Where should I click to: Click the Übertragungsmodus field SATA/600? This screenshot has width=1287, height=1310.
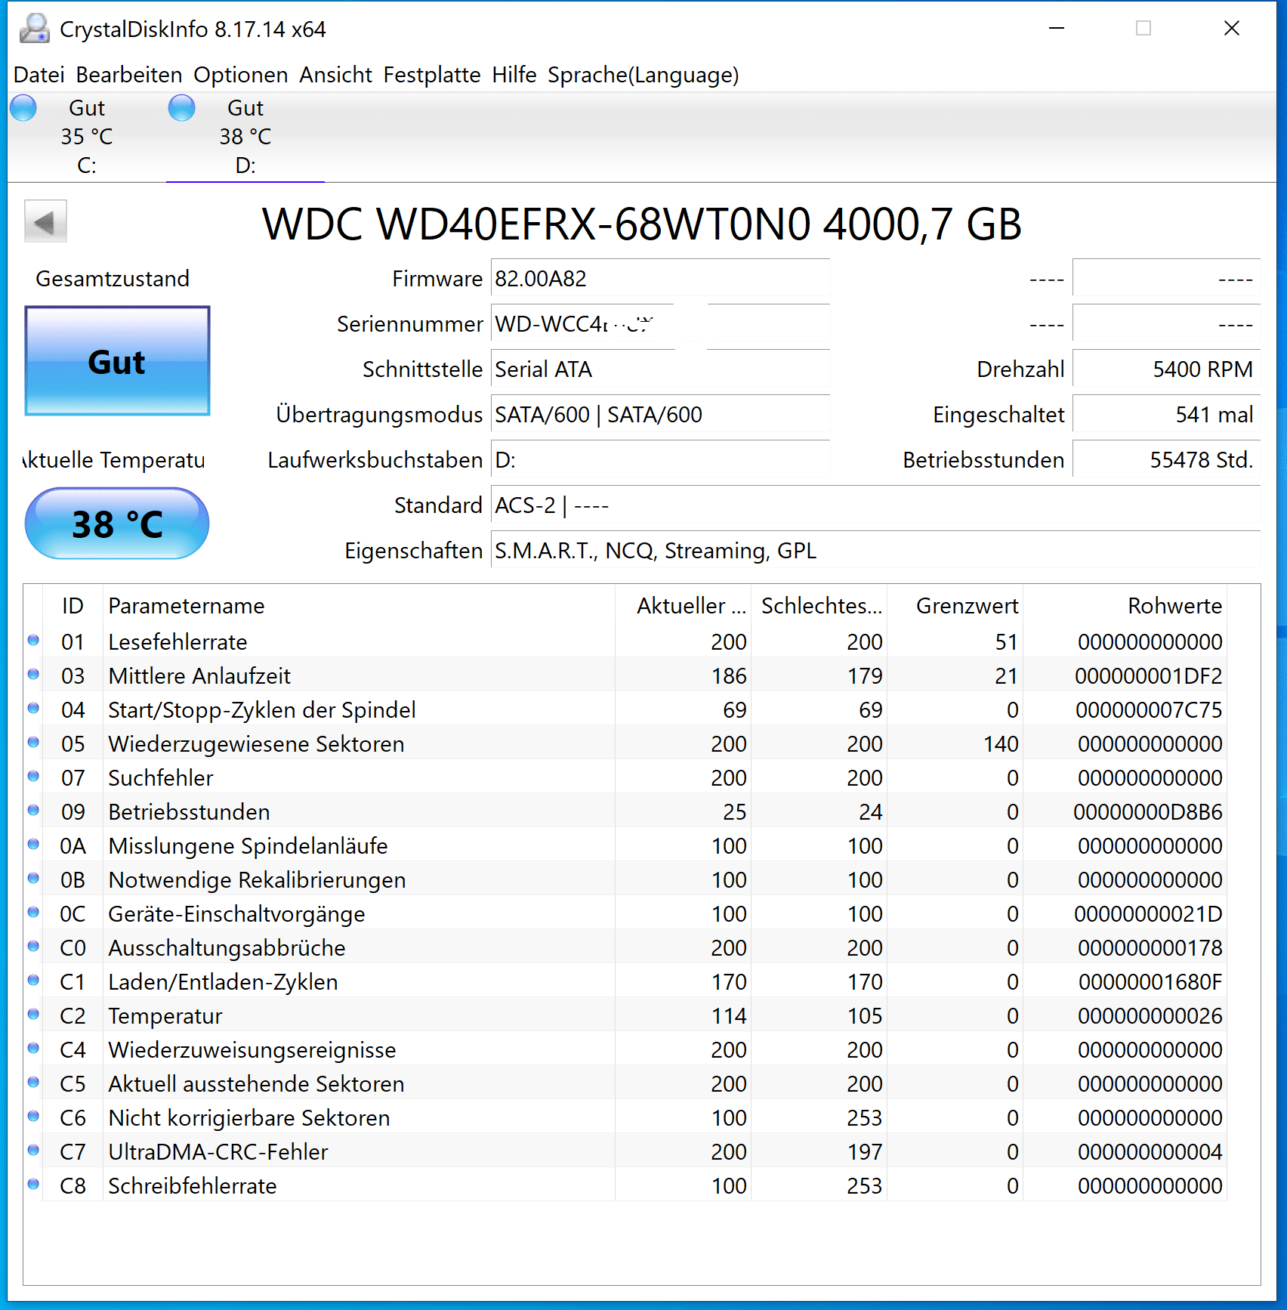click(x=661, y=415)
